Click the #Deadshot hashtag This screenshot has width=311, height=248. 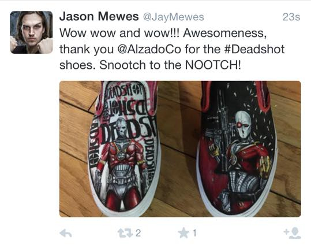coord(254,49)
